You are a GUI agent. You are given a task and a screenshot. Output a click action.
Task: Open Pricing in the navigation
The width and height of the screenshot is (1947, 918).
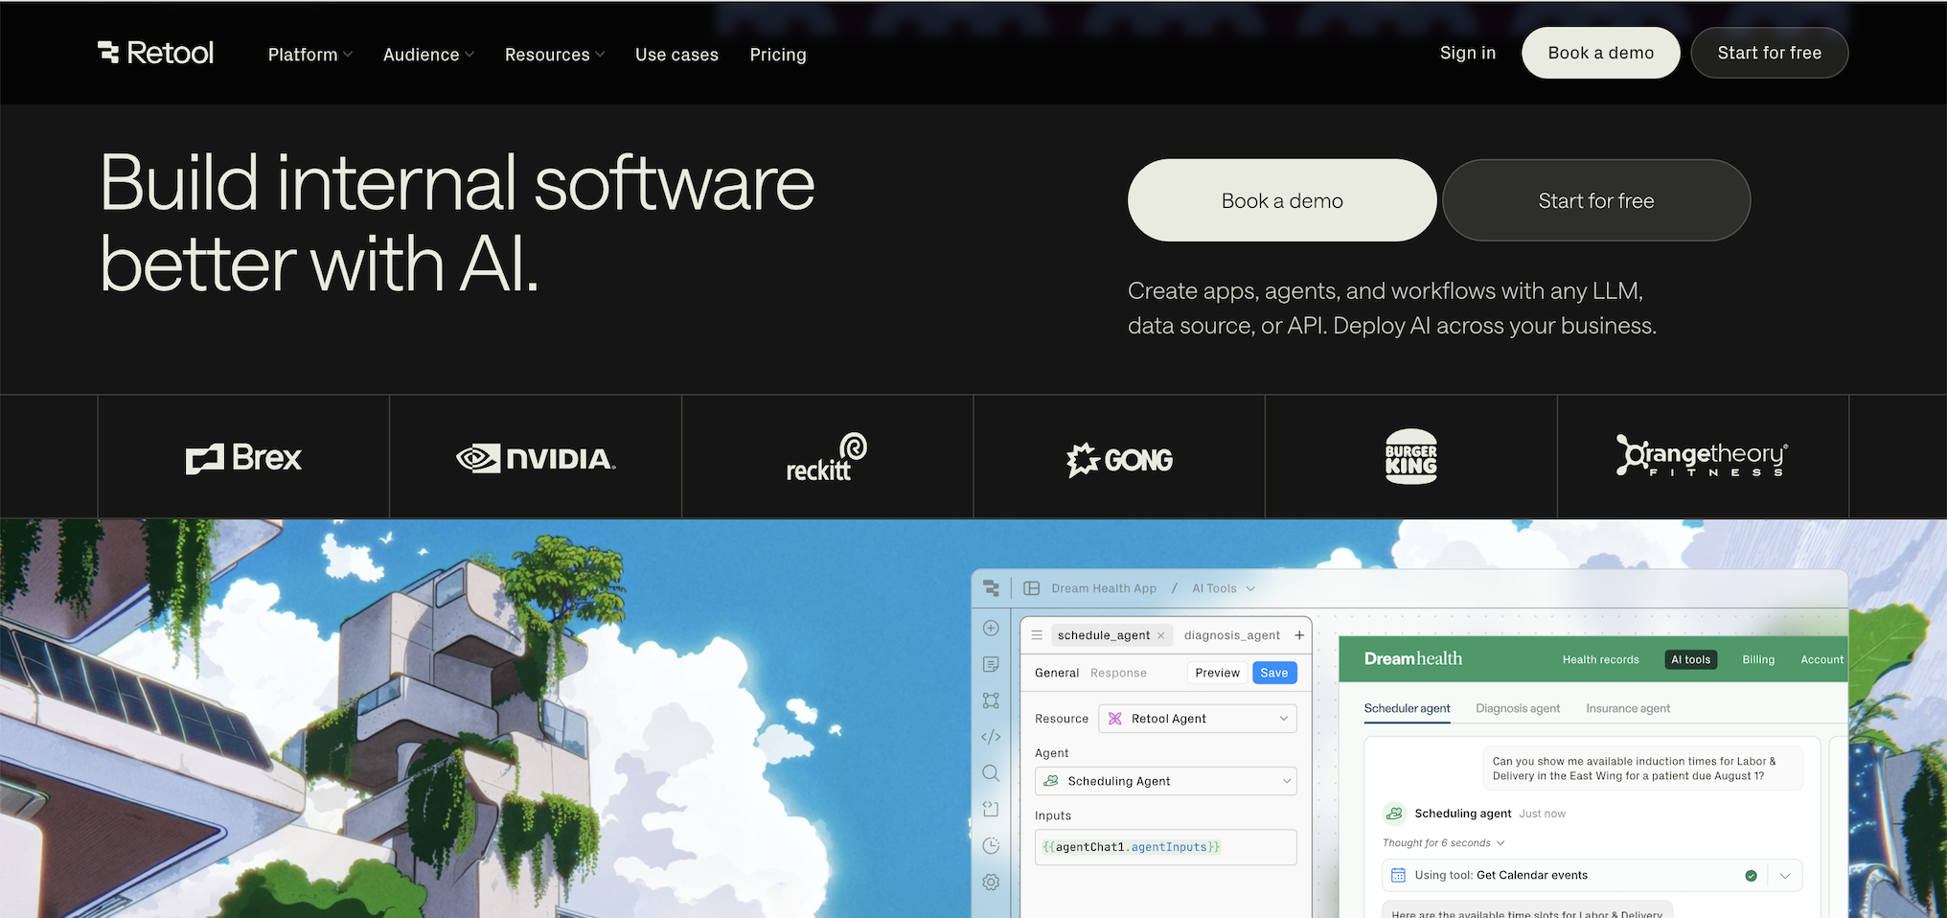(778, 55)
